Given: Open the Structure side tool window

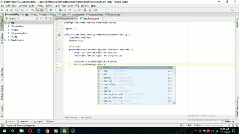Looking at the screenshot, I should (2, 74).
